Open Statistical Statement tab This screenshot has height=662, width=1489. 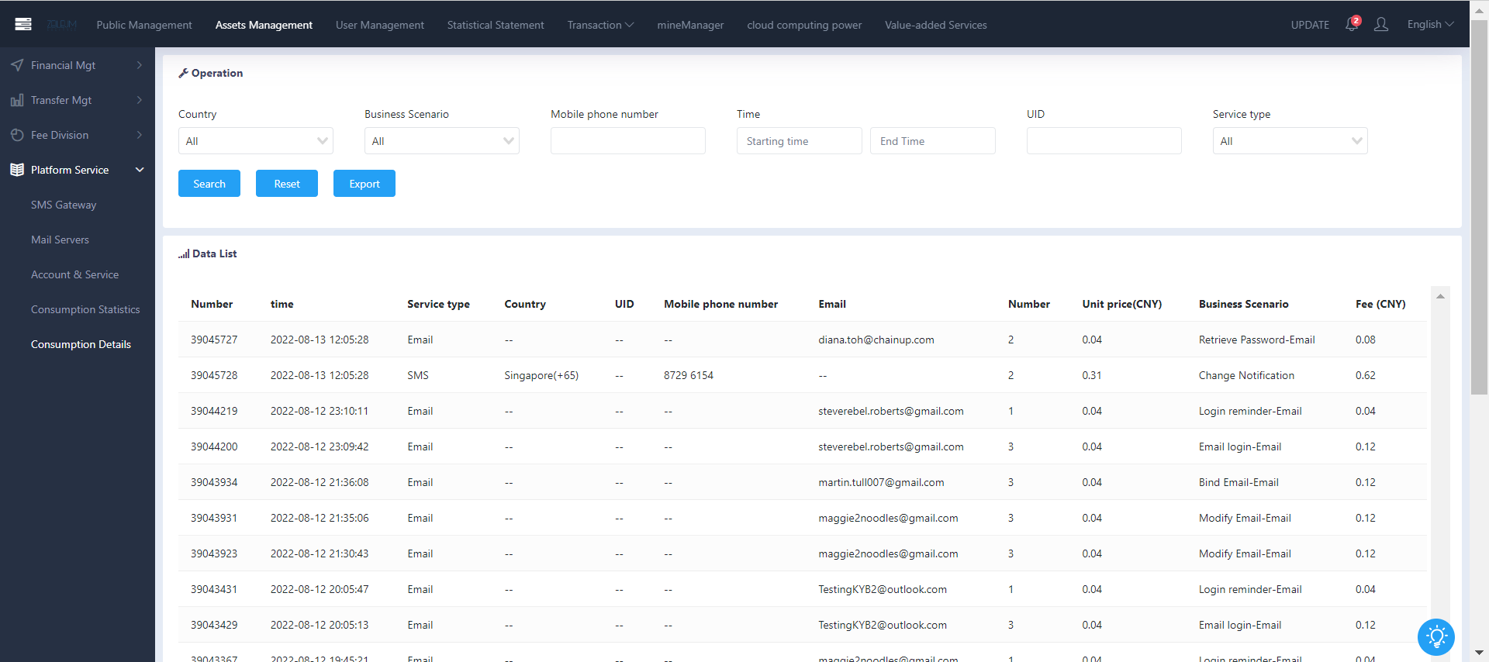point(496,25)
